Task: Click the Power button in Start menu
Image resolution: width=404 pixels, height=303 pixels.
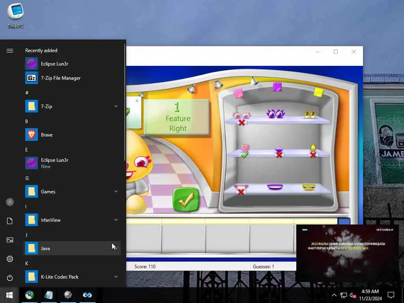Action: click(x=10, y=278)
